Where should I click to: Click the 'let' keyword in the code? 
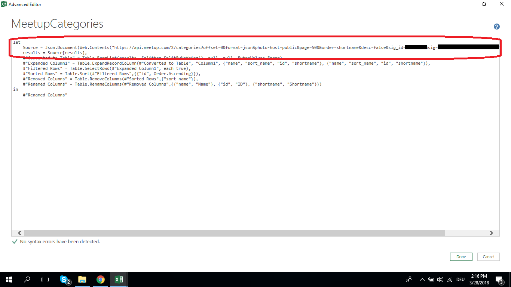coord(17,42)
